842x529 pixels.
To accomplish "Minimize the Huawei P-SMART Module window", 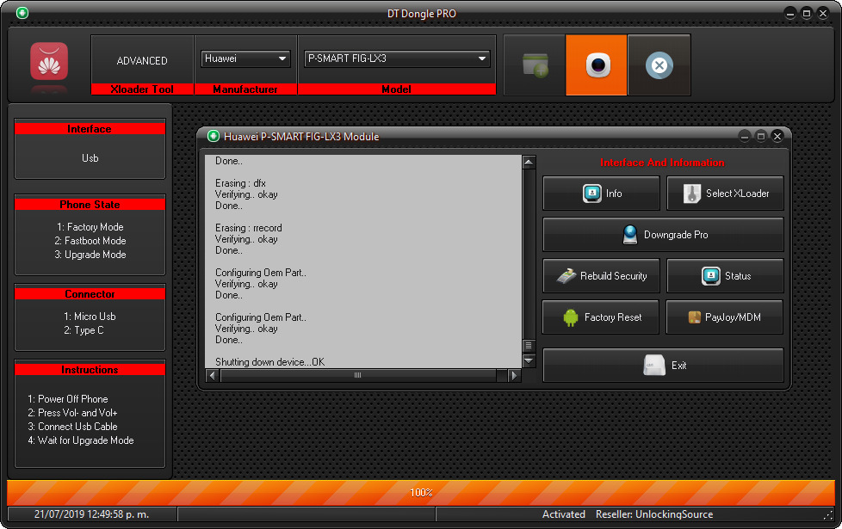I will pos(744,136).
